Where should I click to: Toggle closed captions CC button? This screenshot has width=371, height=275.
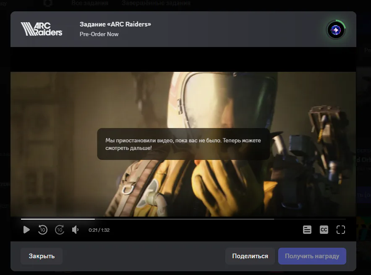click(x=324, y=230)
